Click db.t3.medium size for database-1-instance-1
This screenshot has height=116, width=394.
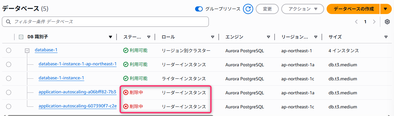click(343, 78)
